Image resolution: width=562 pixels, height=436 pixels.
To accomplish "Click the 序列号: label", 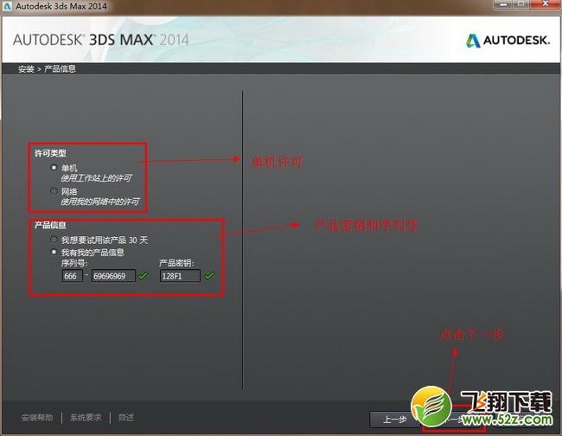I will tap(74, 263).
